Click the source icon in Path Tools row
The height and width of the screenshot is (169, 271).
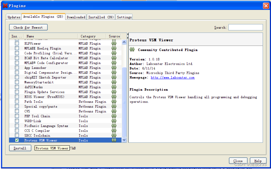tap(114, 102)
